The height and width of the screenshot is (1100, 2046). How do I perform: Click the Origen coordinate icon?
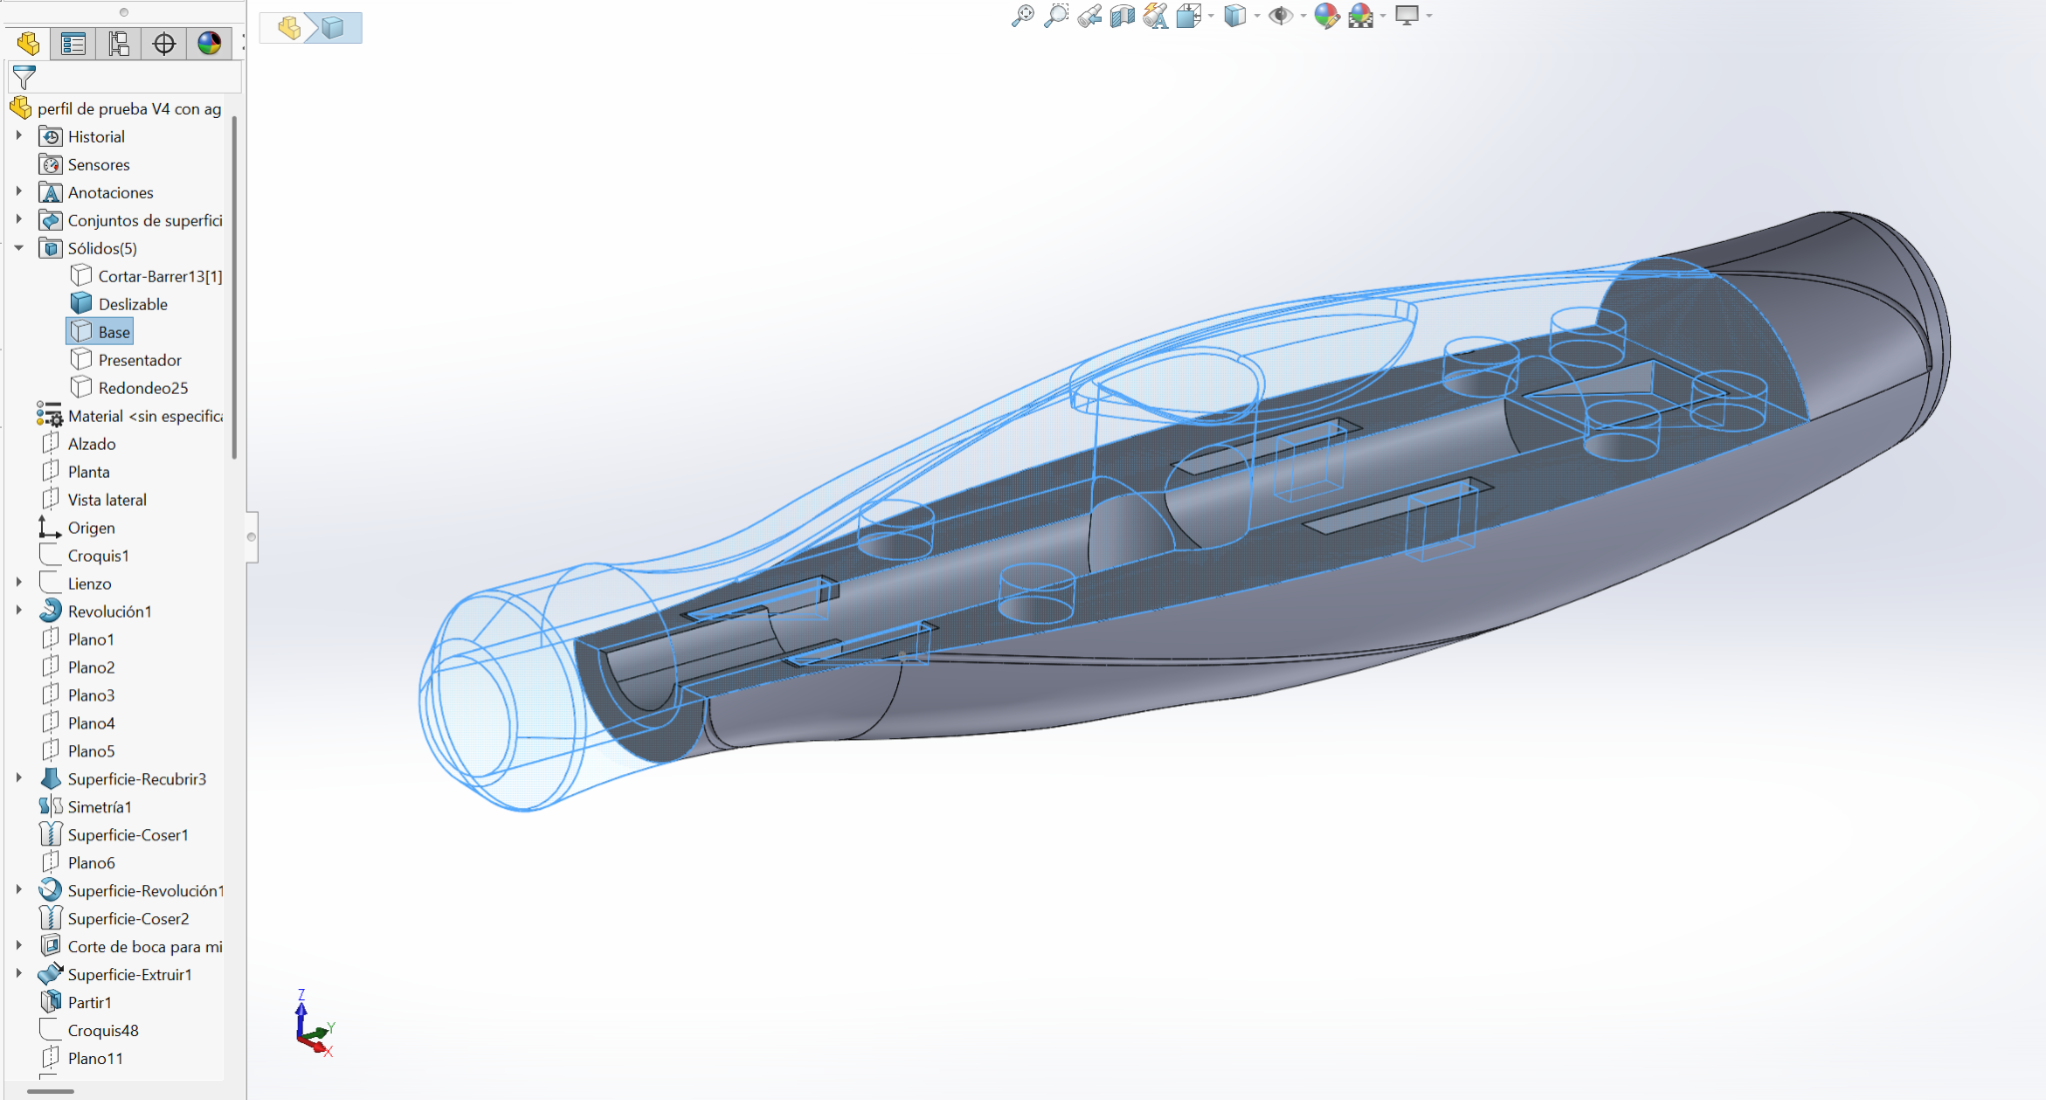[x=50, y=528]
